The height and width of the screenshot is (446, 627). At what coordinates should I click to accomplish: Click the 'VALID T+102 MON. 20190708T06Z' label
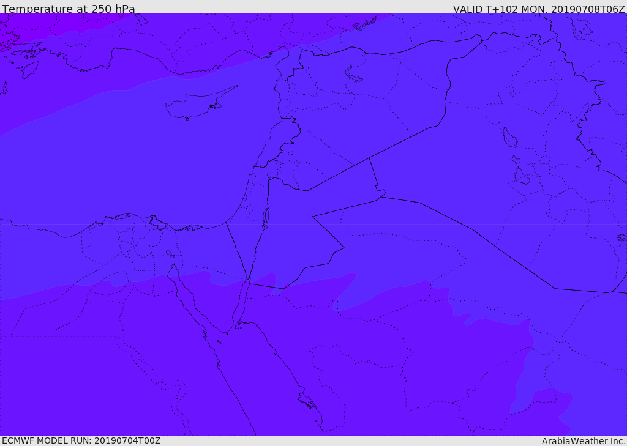[539, 9]
